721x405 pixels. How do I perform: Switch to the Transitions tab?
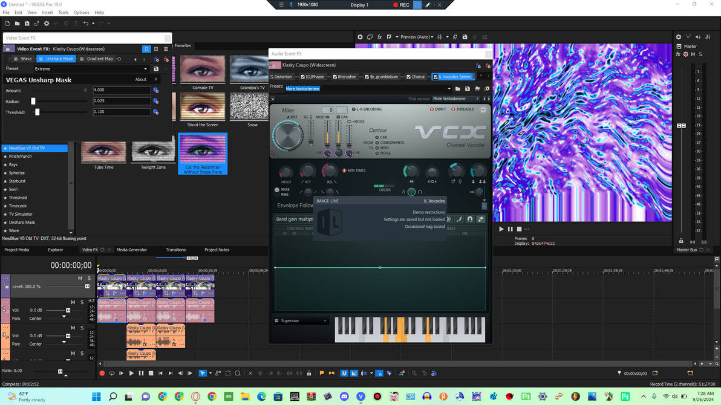click(175, 250)
